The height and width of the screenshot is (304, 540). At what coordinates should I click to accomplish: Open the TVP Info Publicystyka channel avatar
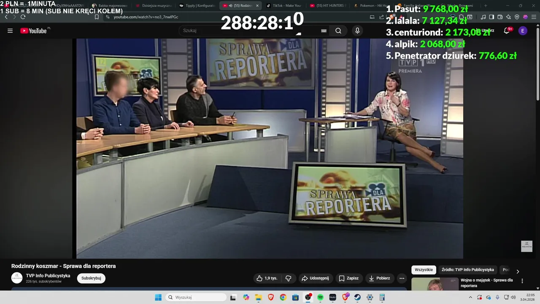point(17,278)
